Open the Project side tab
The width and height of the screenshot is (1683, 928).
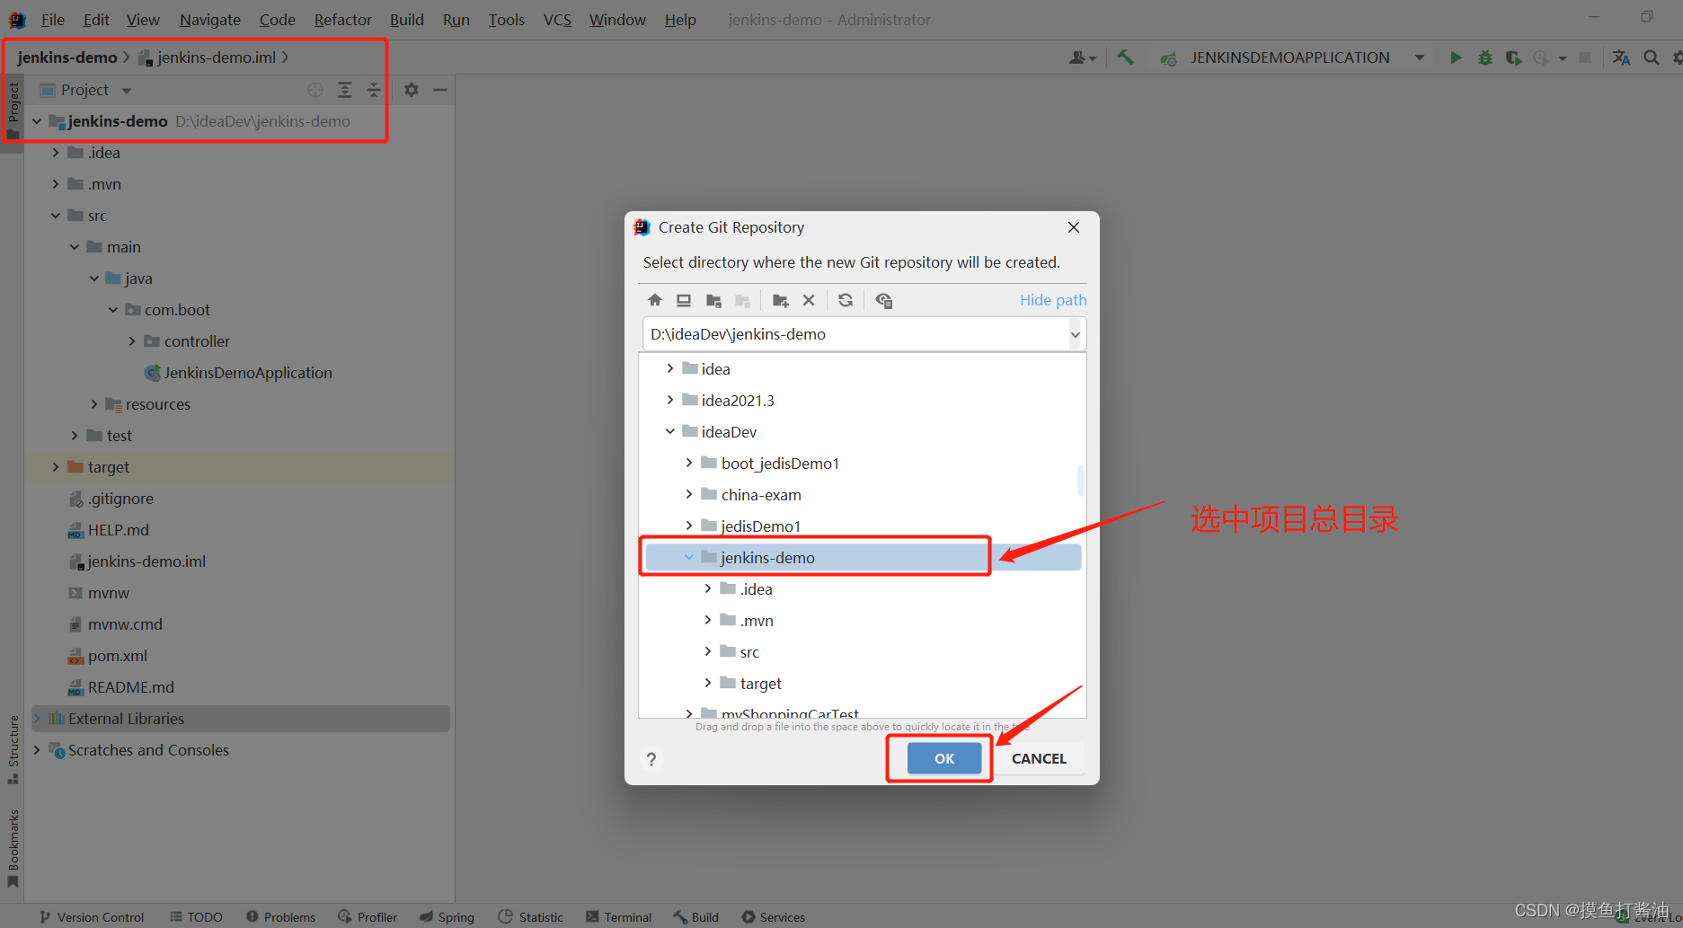[13, 110]
